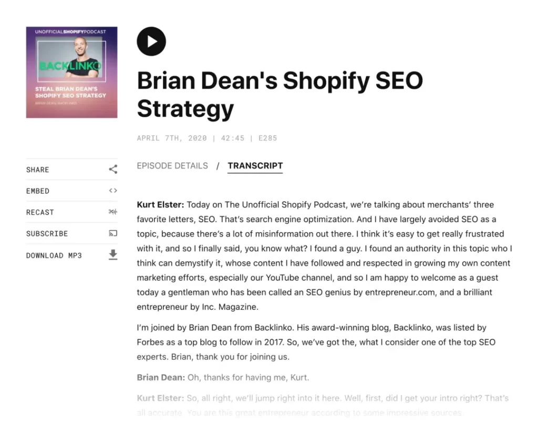Click the share arrow icon
Viewport: 538px width, 426px height.
[x=113, y=169]
